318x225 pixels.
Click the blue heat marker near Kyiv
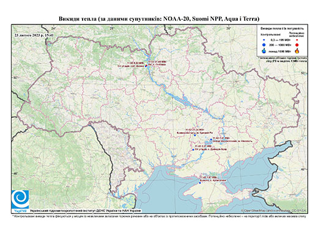(x=146, y=66)
